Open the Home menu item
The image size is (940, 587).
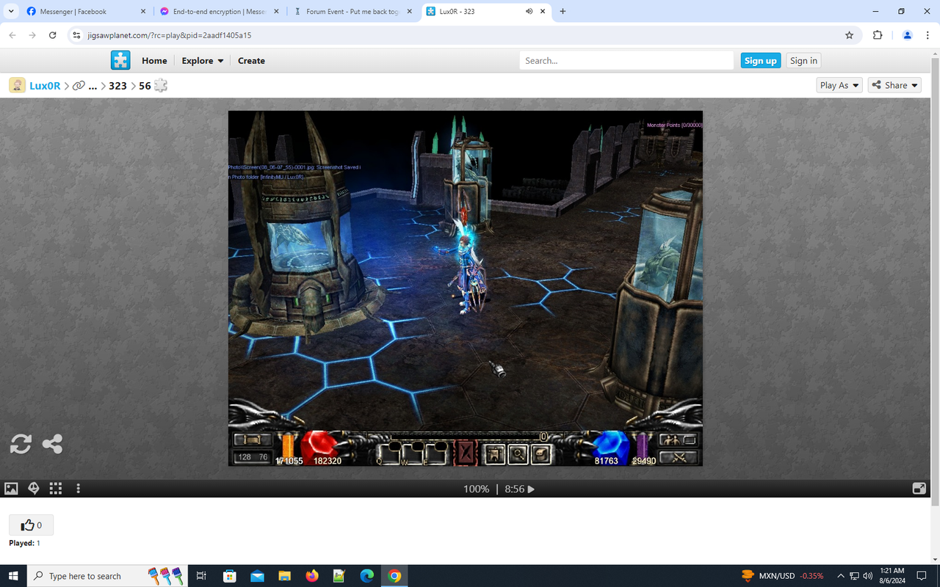[x=154, y=61]
